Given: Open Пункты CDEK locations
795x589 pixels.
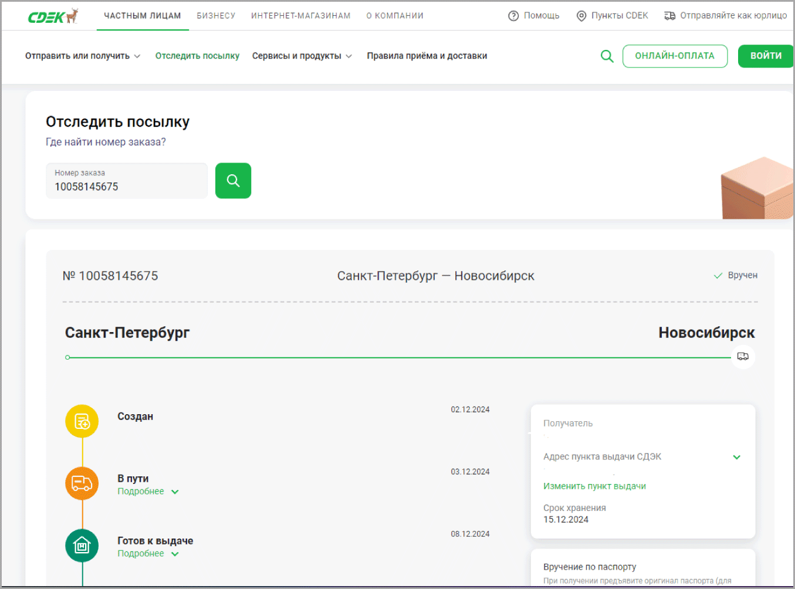Looking at the screenshot, I should 620,16.
